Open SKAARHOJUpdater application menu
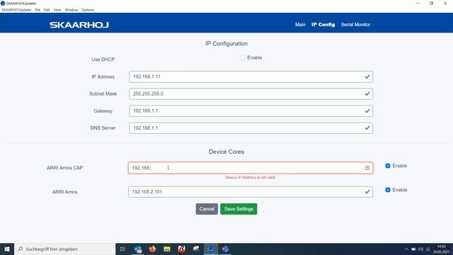Image resolution: width=453 pixels, height=255 pixels. (x=16, y=10)
